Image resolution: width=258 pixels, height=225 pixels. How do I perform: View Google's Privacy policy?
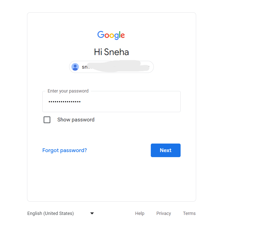(164, 213)
